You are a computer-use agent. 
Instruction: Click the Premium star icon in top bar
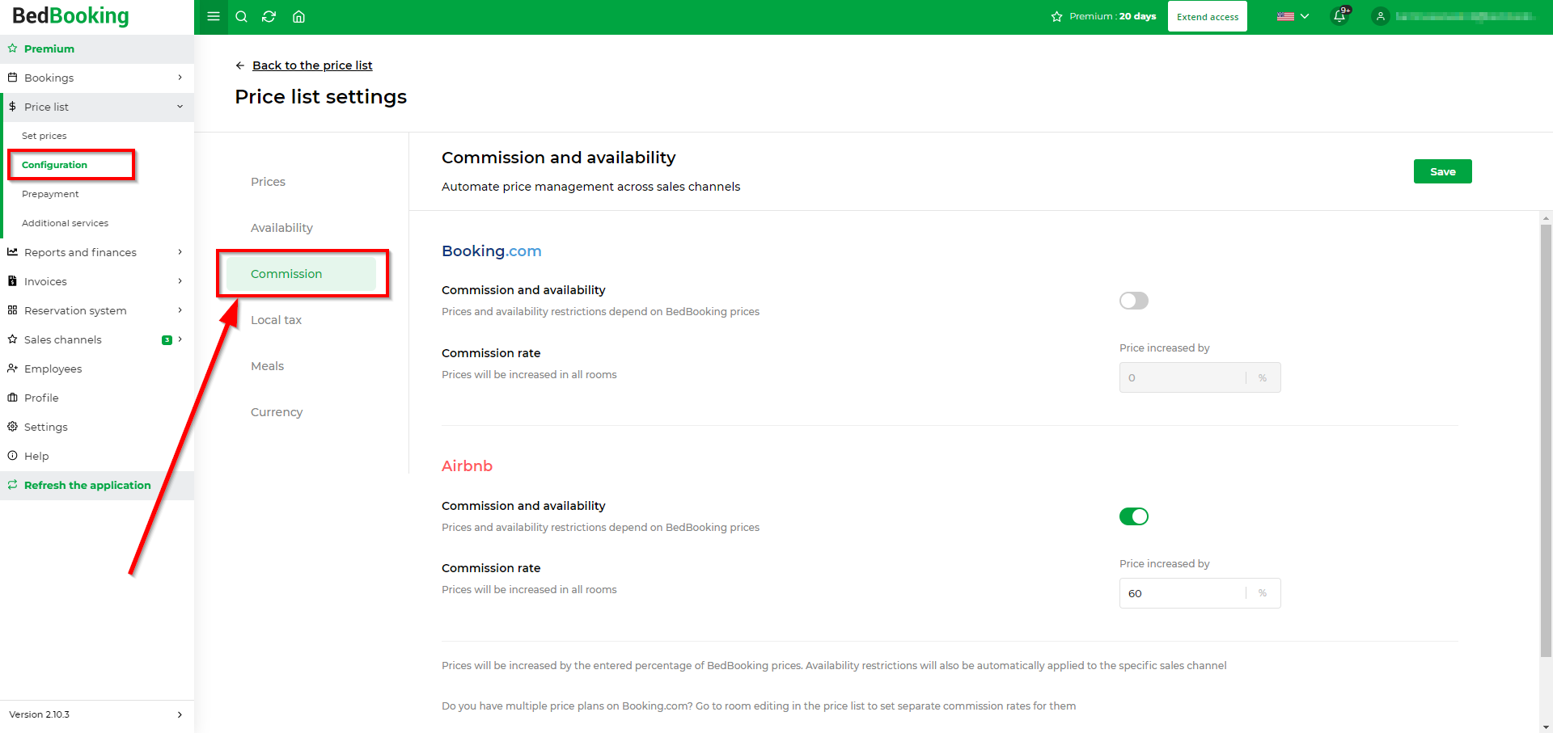pos(1056,16)
